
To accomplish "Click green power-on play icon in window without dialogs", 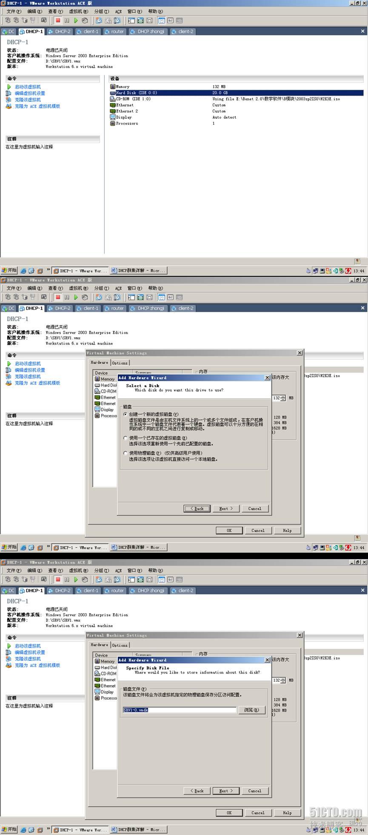I will click(76, 20).
